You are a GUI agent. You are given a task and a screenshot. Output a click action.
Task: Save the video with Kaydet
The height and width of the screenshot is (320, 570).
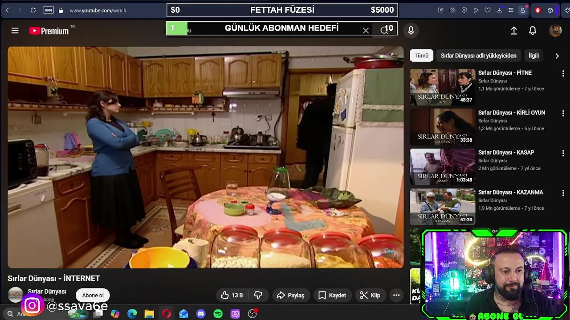pyautogui.click(x=332, y=295)
